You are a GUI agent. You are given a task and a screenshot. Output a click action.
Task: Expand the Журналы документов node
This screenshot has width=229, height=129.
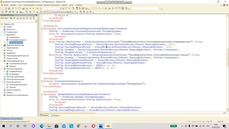point(2,45)
